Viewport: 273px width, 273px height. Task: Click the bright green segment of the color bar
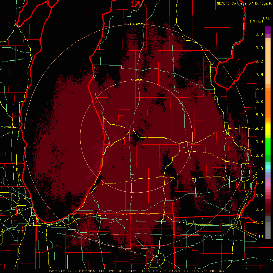coord(268,146)
